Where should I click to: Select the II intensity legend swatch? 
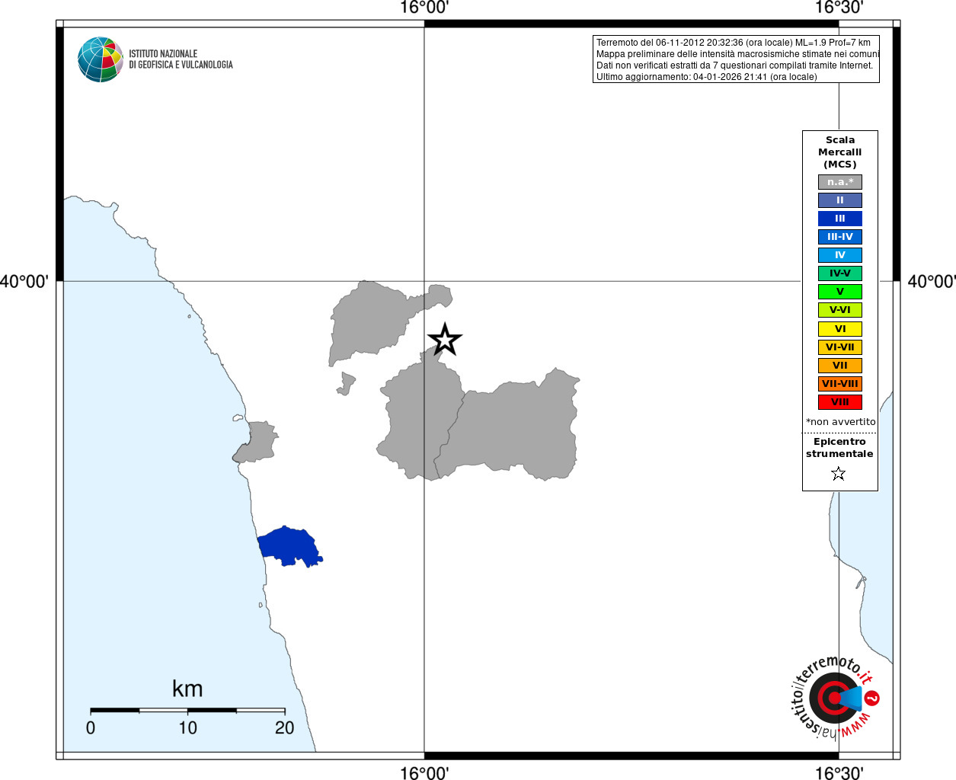(x=839, y=200)
